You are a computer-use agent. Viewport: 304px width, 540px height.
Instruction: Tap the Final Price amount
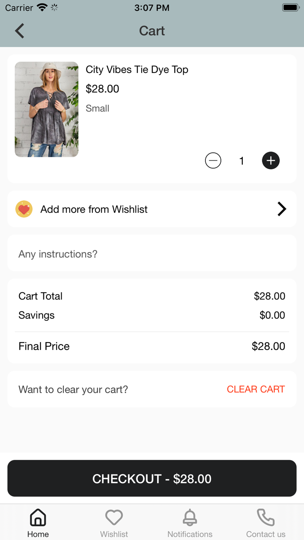click(268, 346)
